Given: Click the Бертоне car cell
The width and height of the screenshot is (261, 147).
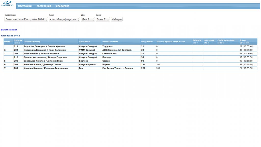Looking at the screenshot, I should pos(84,61).
